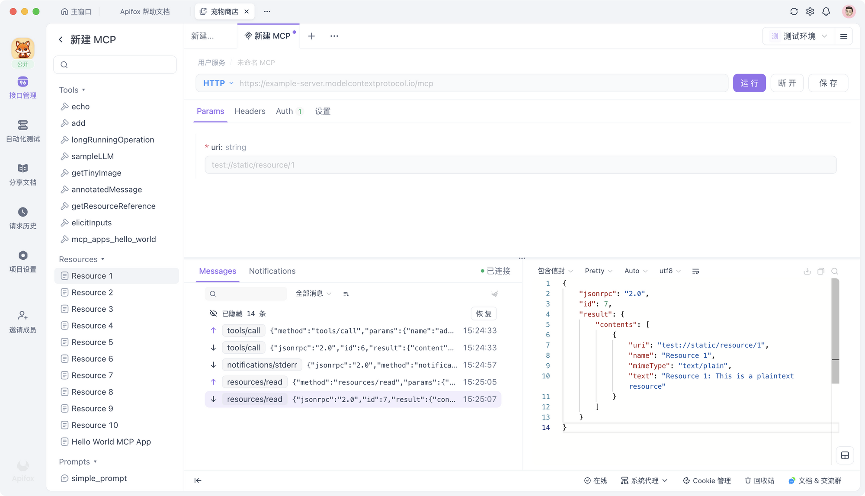Open the notification bell icon
The width and height of the screenshot is (865, 496).
pos(826,12)
